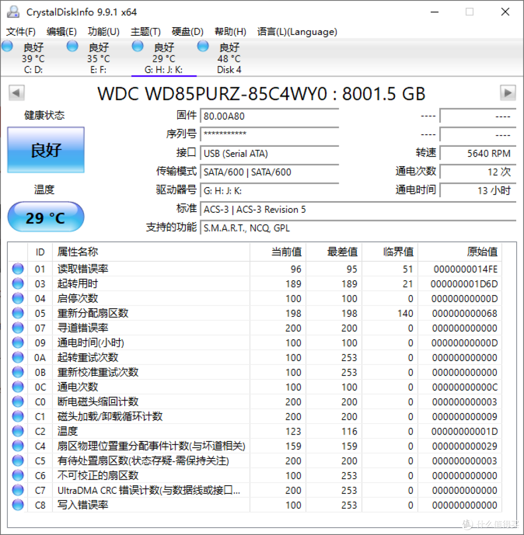Select the C: D: disk status orb
The height and width of the screenshot is (535, 524).
pos(7,46)
